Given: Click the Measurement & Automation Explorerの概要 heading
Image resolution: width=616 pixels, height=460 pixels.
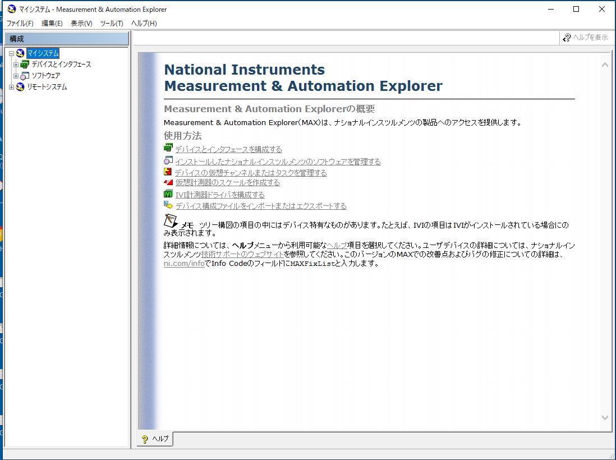Looking at the screenshot, I should coord(269,109).
